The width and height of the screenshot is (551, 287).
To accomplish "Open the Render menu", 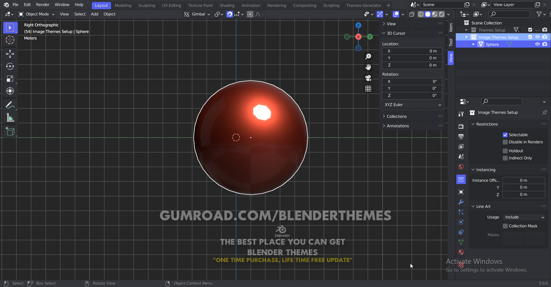I will point(43,5).
